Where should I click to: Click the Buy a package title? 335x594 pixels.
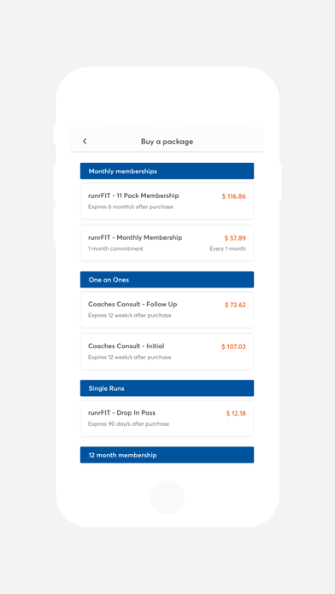[167, 142]
